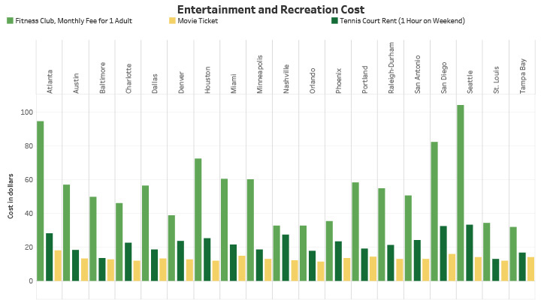The width and height of the screenshot is (541, 303).
Task: Click the Portland column header
Action: pos(364,79)
